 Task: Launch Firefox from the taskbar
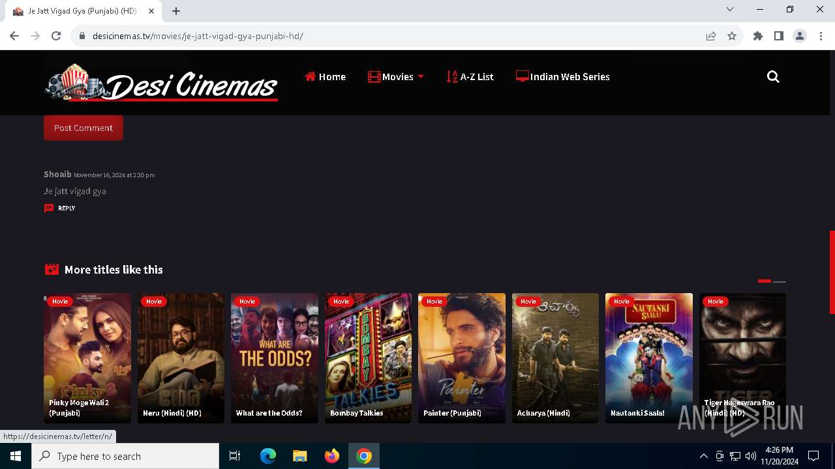click(x=332, y=456)
